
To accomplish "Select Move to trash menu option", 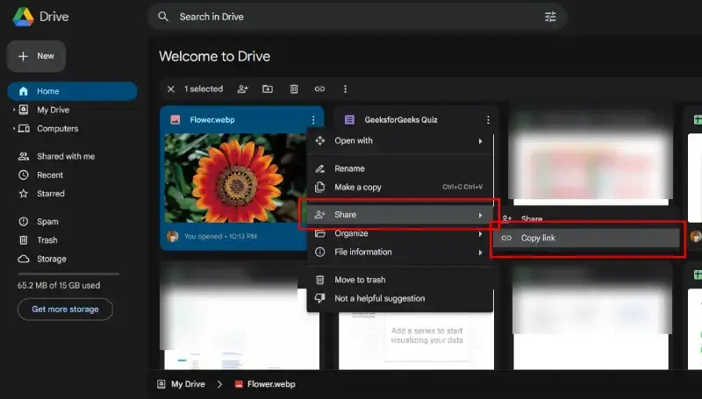I will click(x=360, y=280).
